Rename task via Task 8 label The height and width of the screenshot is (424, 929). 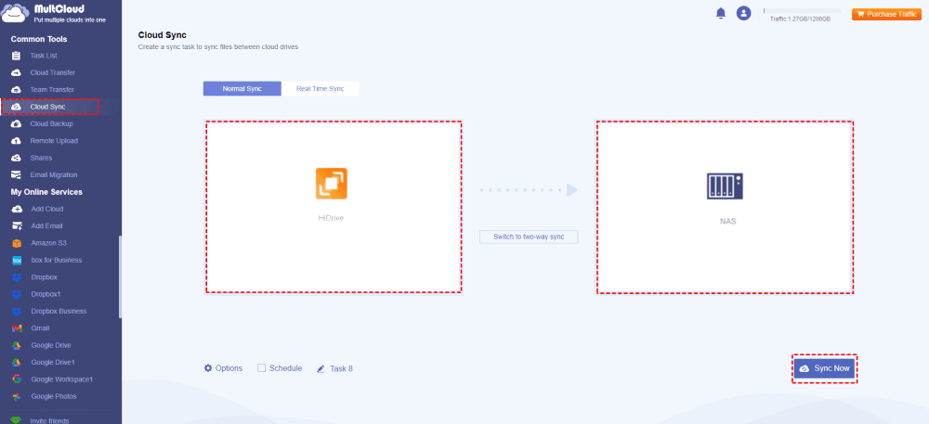[341, 368]
